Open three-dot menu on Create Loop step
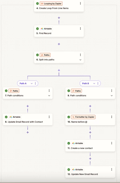The width and height of the screenshot is (120, 183). 80,3
